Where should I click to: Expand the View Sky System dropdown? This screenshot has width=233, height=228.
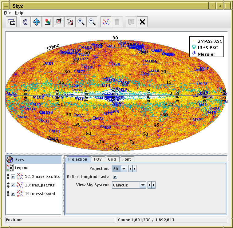pos(143,185)
